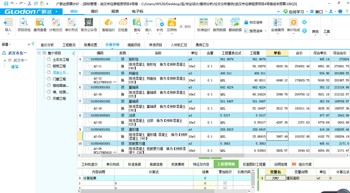Switch to the 报表 ribbon tab
The width and height of the screenshot is (350, 193).
[x=115, y=11]
